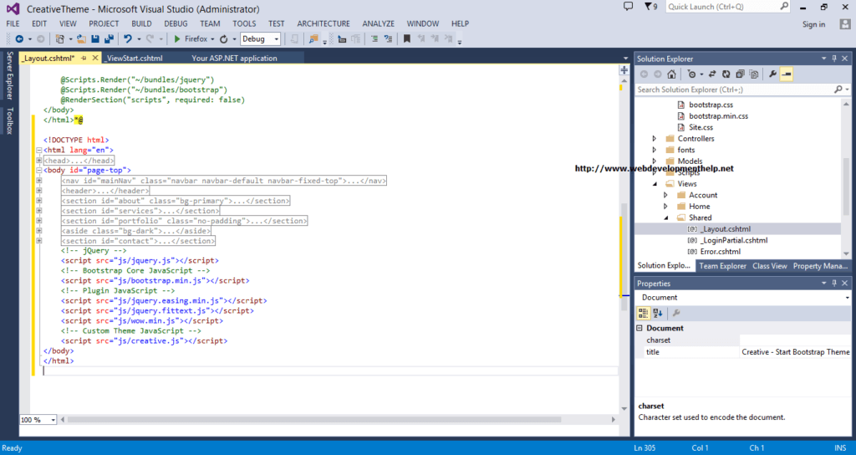The width and height of the screenshot is (856, 455).
Task: Click the account avatar icon
Action: 845,24
